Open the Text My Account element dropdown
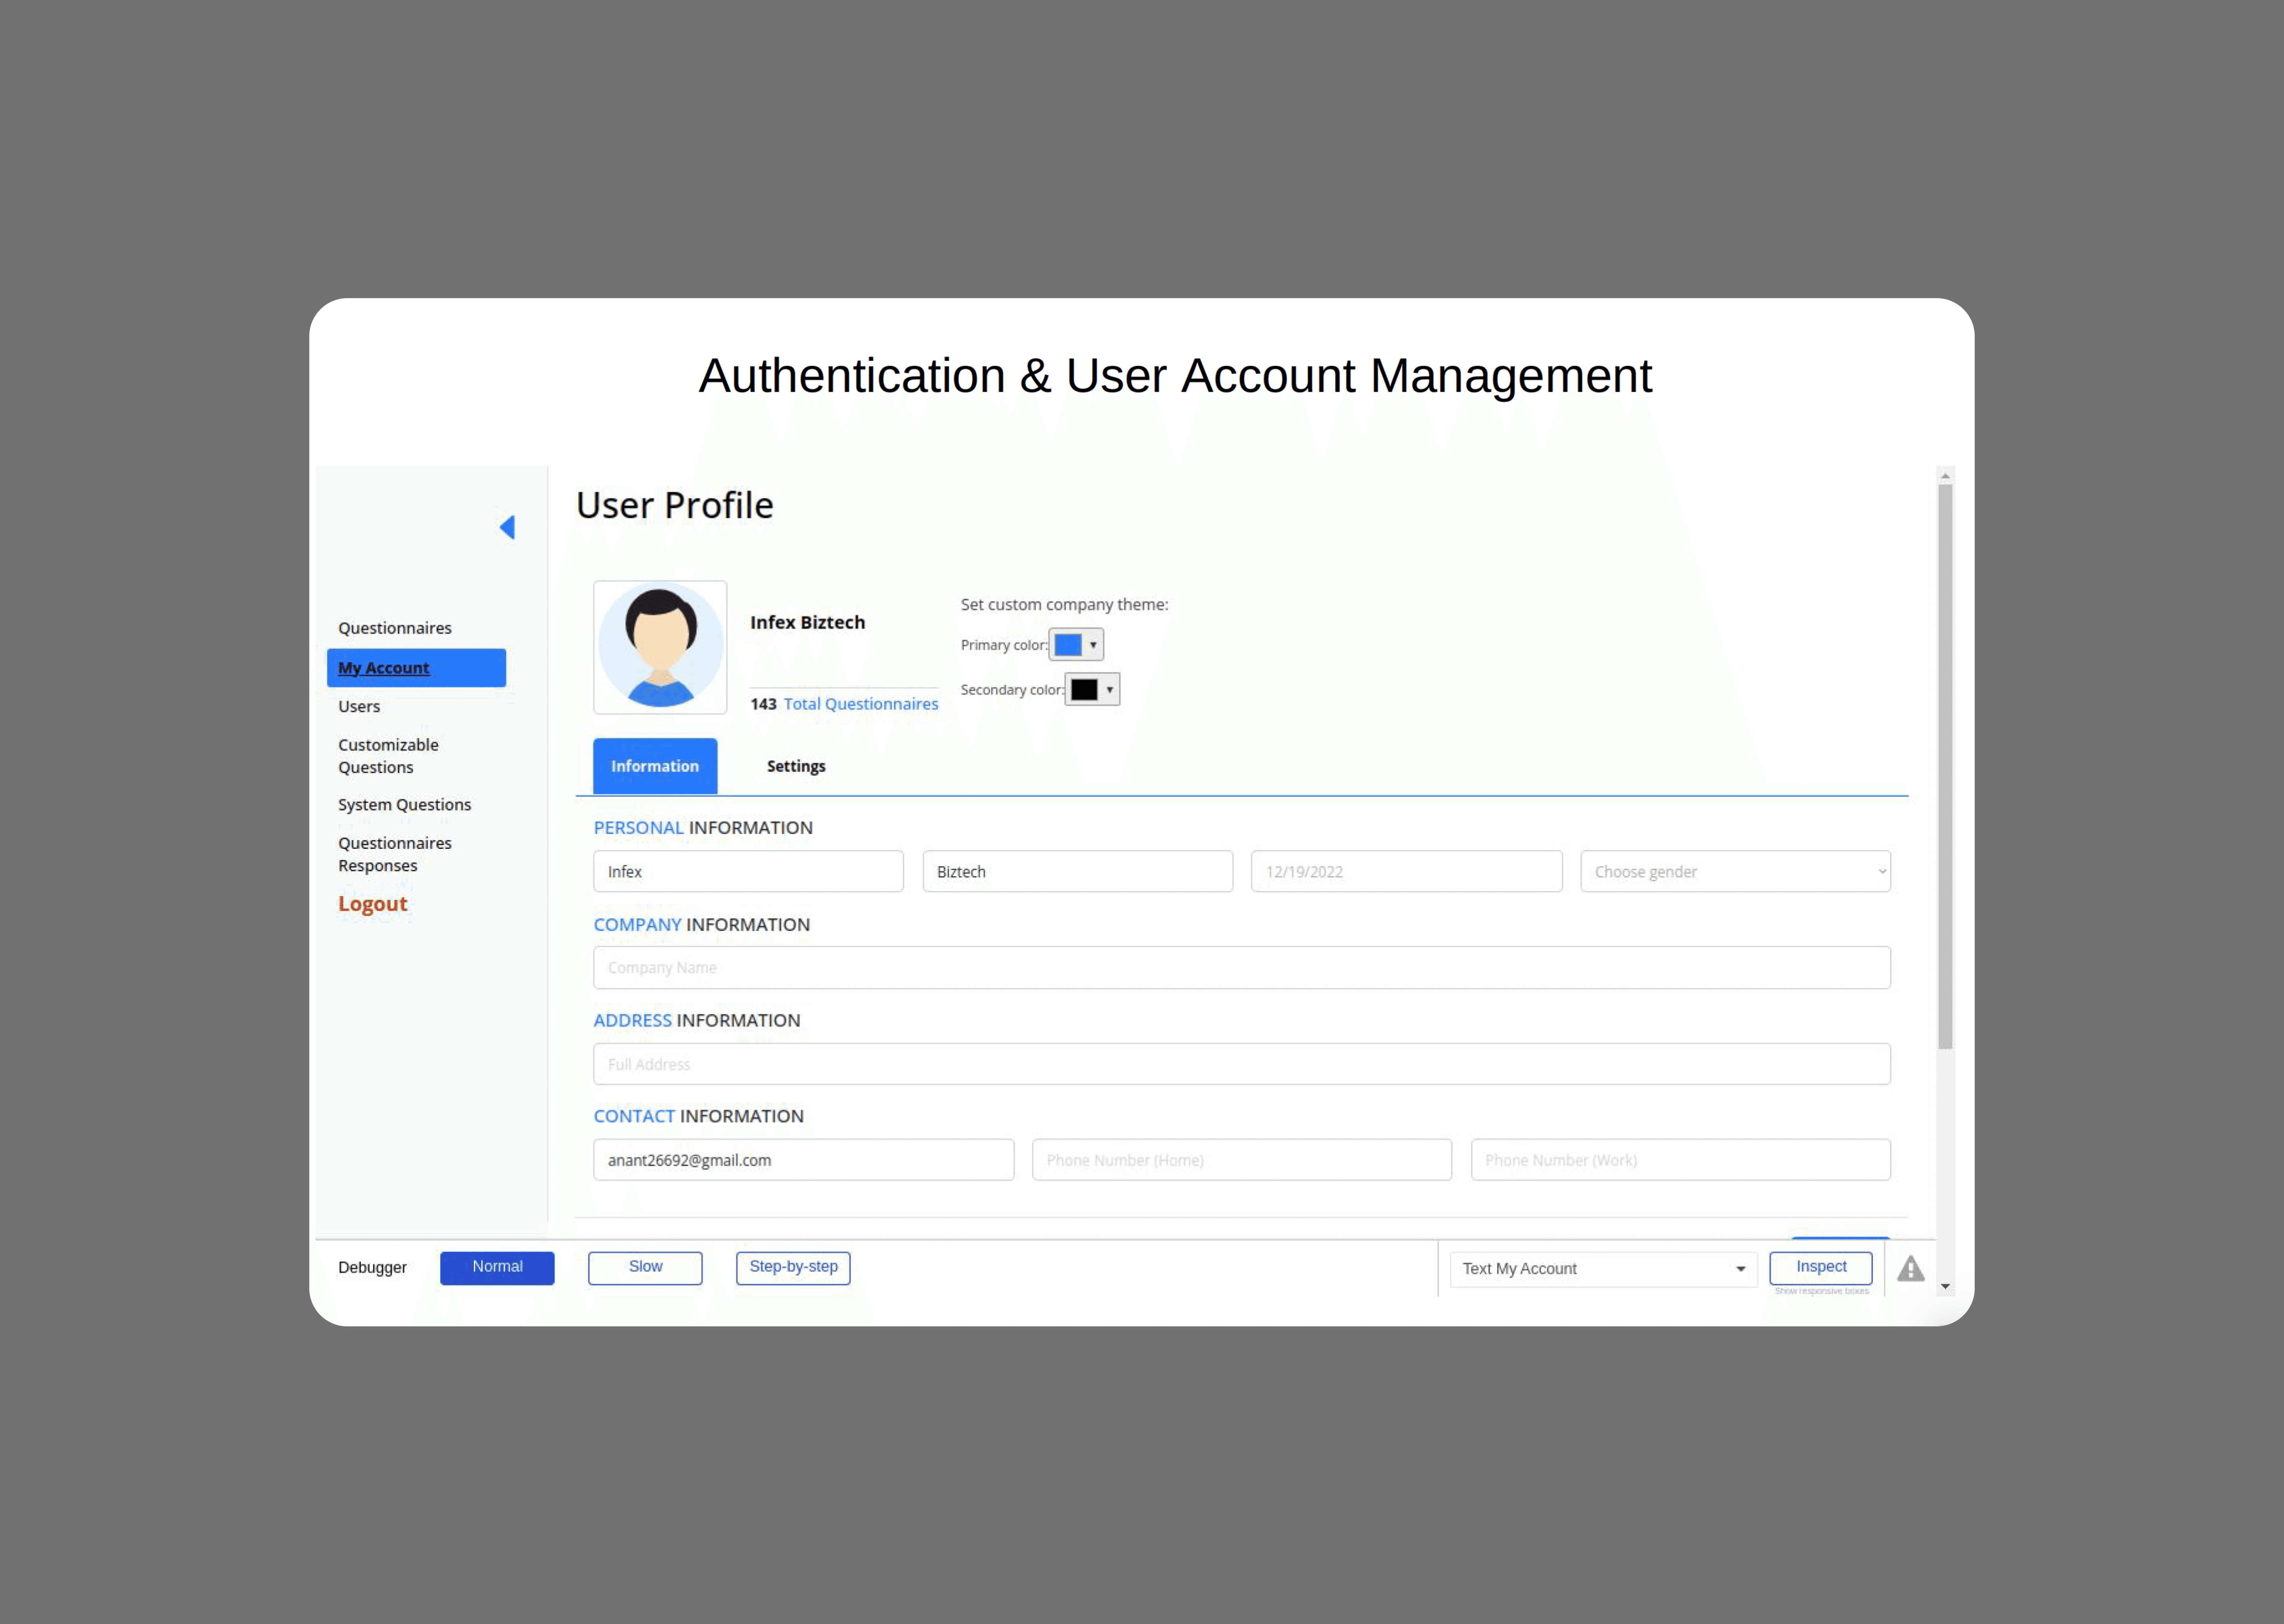The height and width of the screenshot is (1624, 2284). pos(1603,1269)
